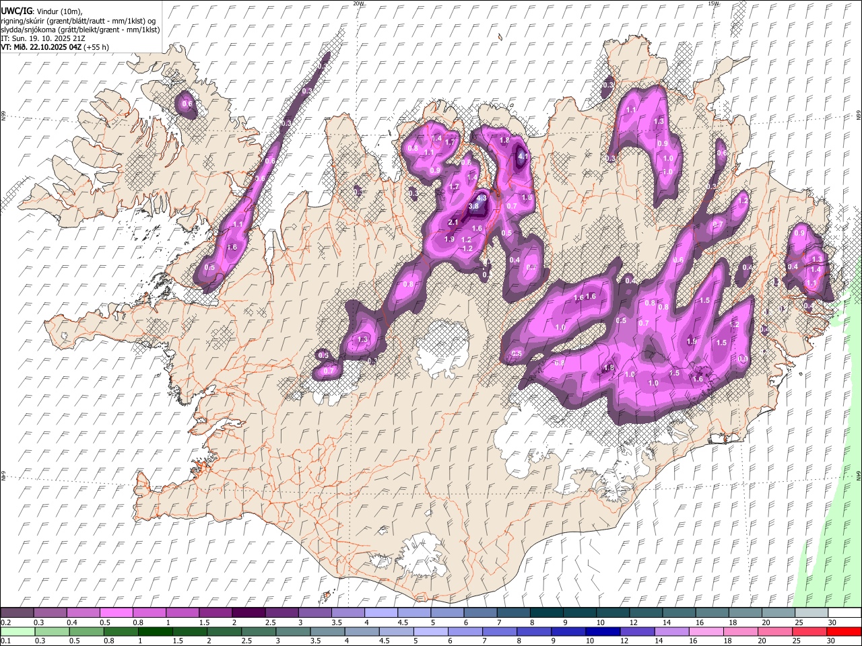Click the '3.8' snowfall value on the map
The image size is (862, 646).
(x=473, y=207)
